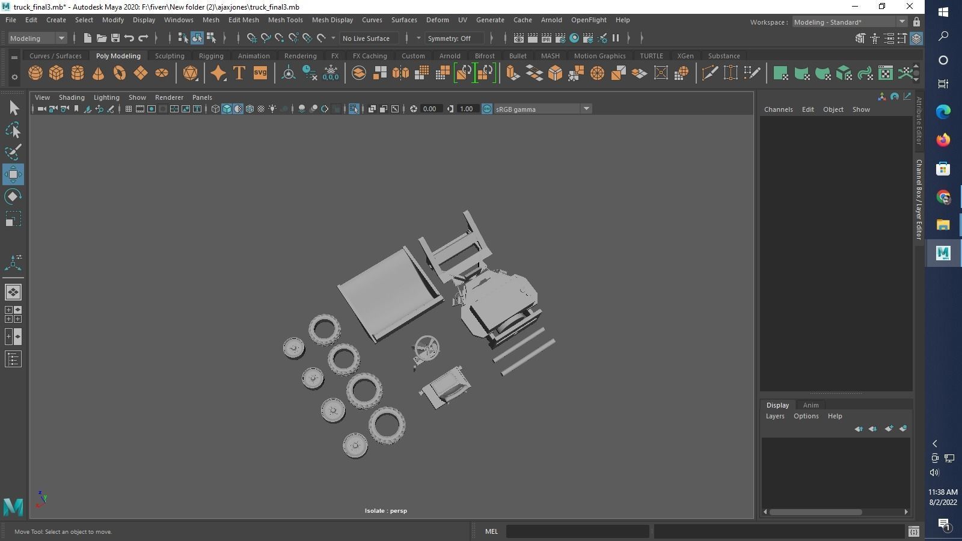The image size is (962, 541).
Task: Create a polygon cylinder from the shelf
Action: coord(78,73)
